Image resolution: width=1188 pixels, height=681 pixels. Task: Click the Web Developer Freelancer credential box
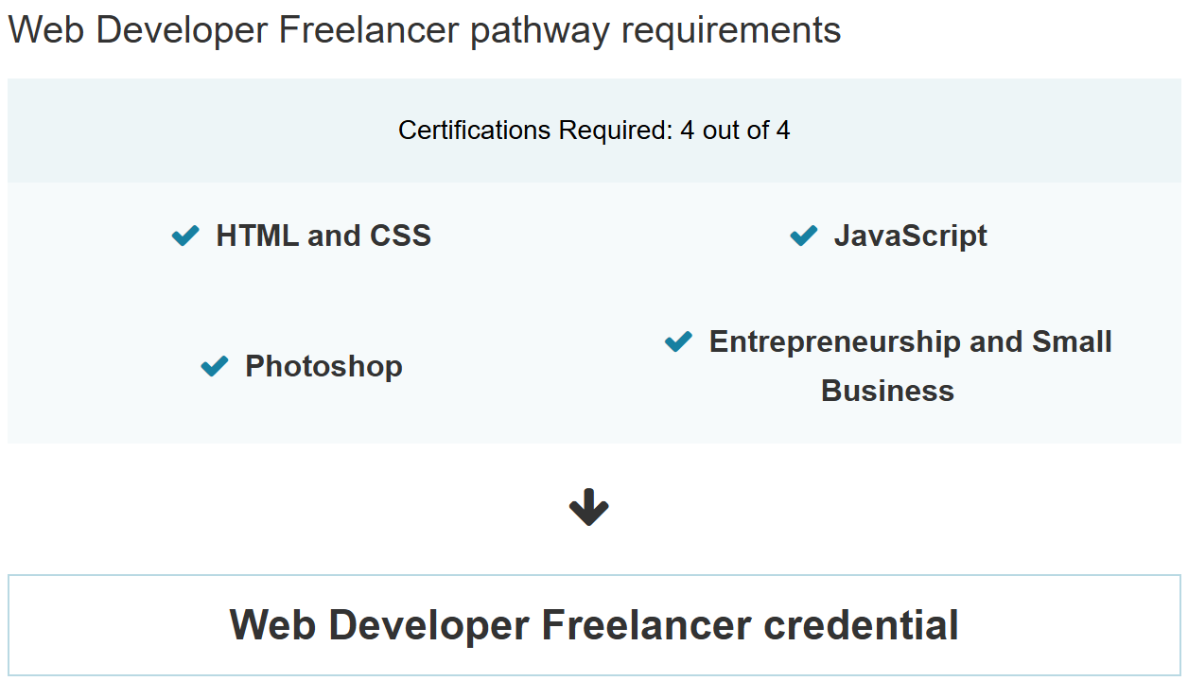click(594, 625)
